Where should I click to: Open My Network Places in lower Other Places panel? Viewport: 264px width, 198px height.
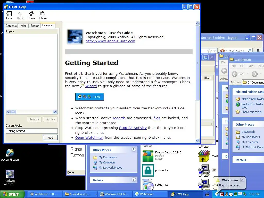click(110, 168)
